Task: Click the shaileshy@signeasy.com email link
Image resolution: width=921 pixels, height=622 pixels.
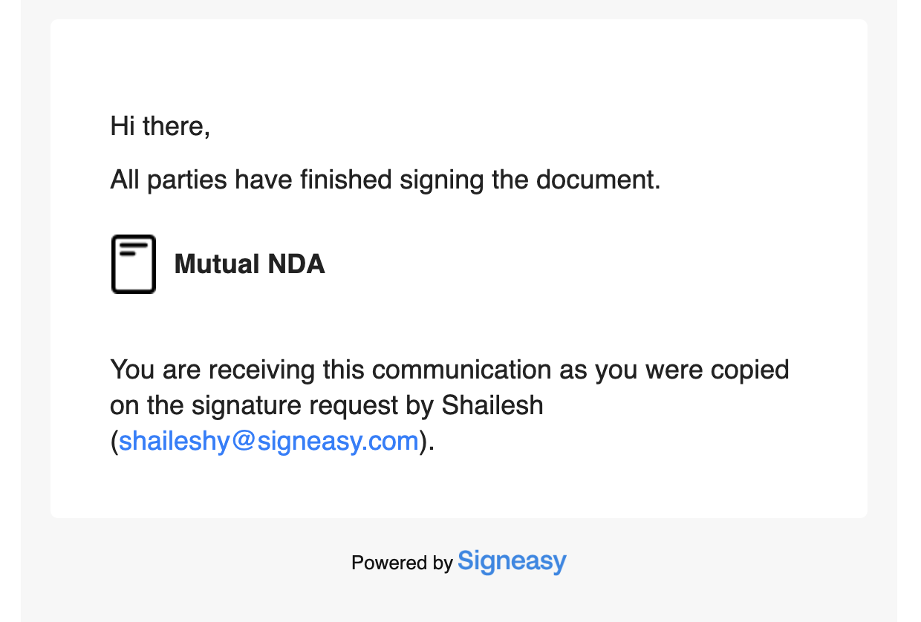Action: coord(269,441)
